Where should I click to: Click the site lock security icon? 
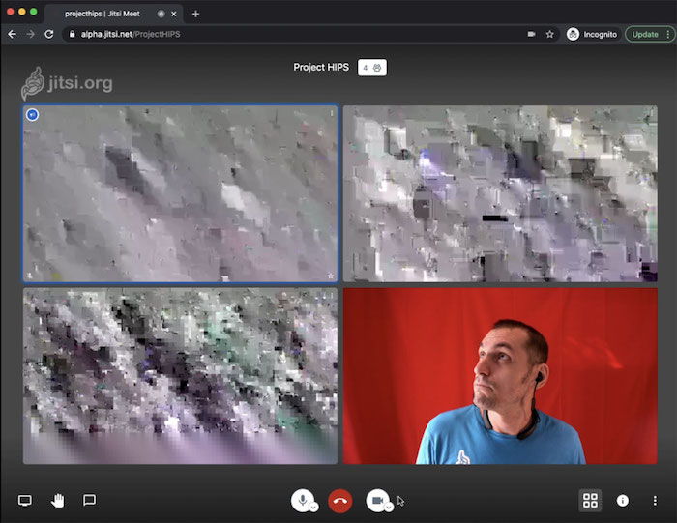pos(73,34)
